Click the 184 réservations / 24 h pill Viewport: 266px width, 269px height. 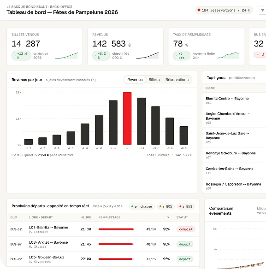(224, 10)
